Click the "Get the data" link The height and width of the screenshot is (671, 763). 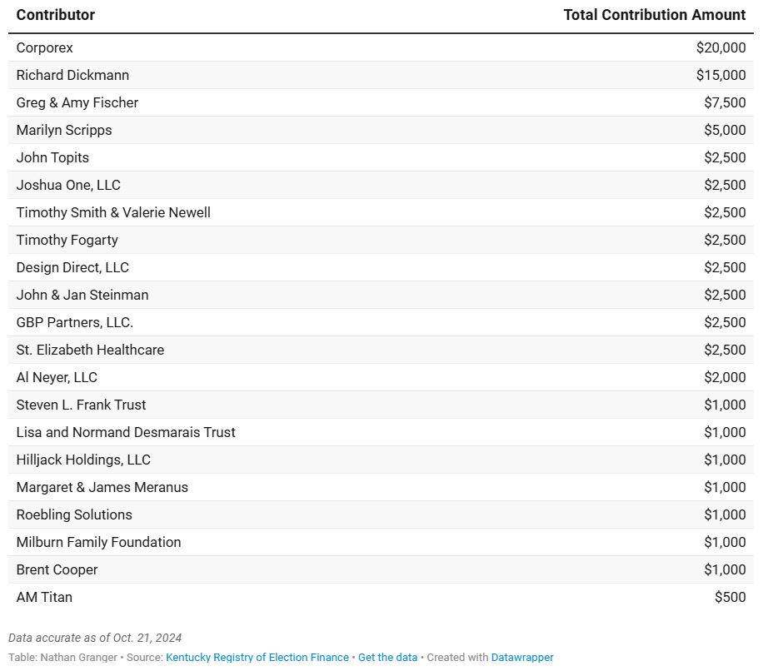point(387,658)
